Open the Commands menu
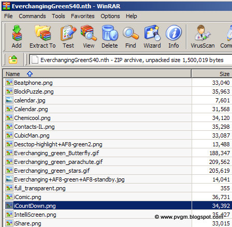This screenshot has height=227, width=232. pyautogui.click(x=32, y=16)
